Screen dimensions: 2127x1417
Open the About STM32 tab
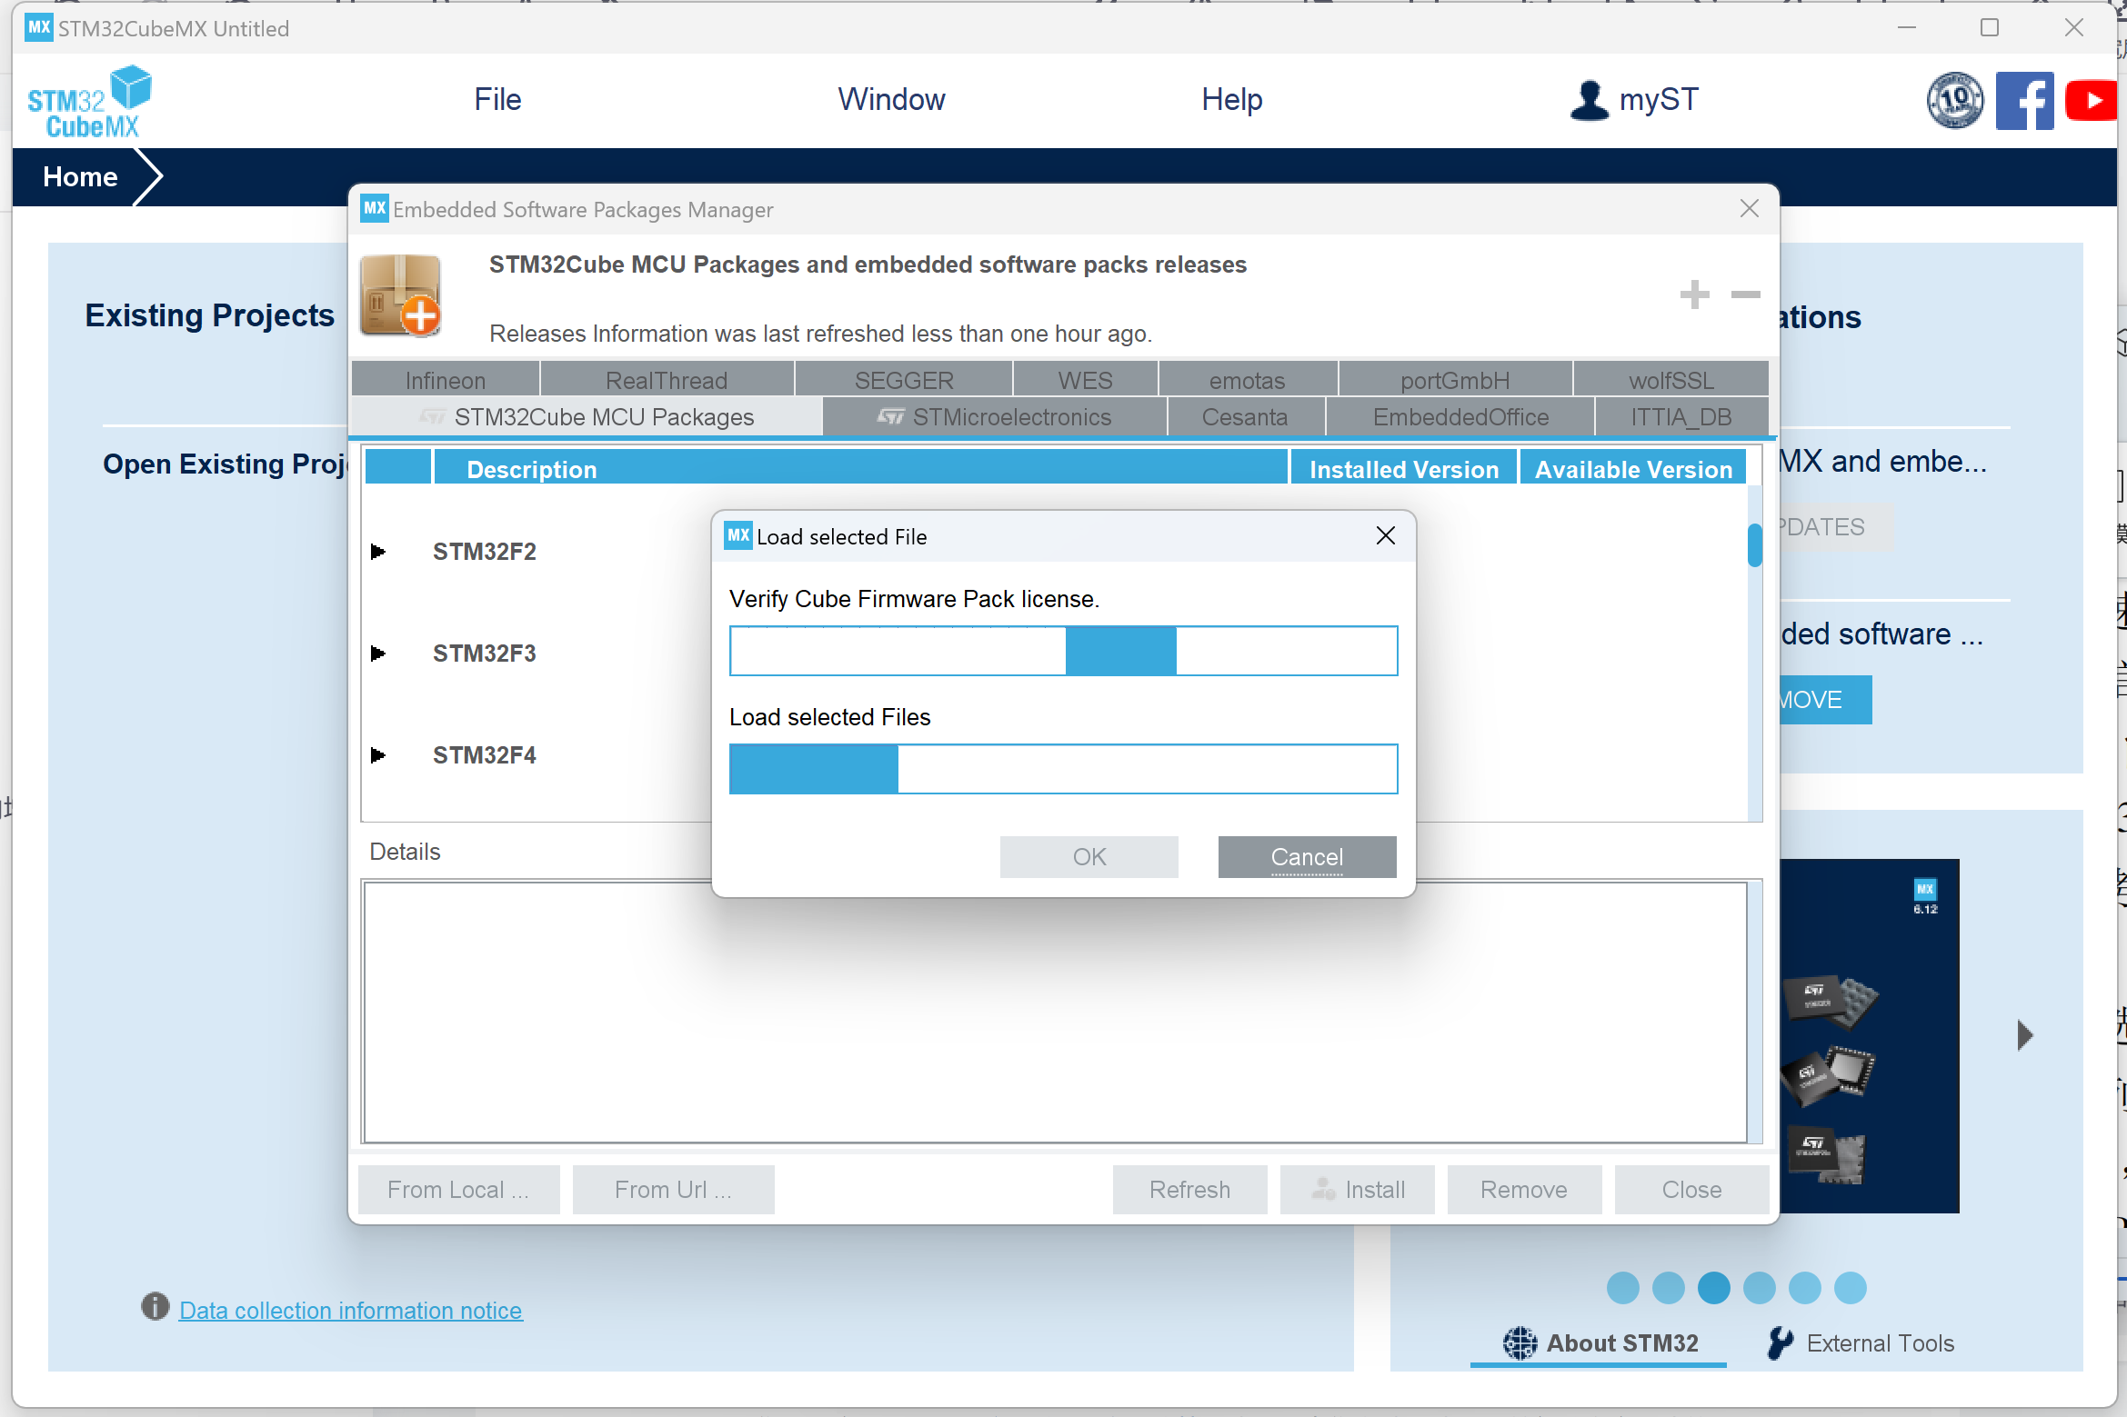(1600, 1343)
